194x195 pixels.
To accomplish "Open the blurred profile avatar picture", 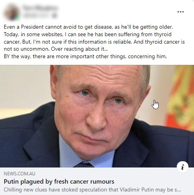I will pyautogui.click(x=11, y=12).
